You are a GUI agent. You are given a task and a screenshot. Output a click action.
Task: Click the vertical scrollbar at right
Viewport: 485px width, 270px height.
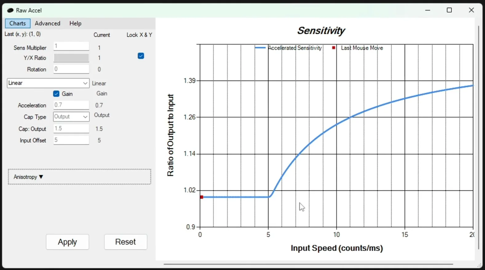pyautogui.click(x=478, y=137)
